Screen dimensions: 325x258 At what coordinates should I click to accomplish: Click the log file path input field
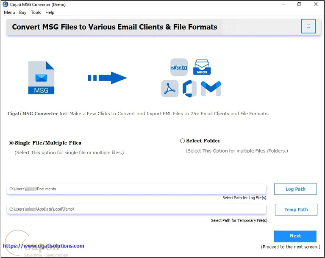click(x=136, y=189)
